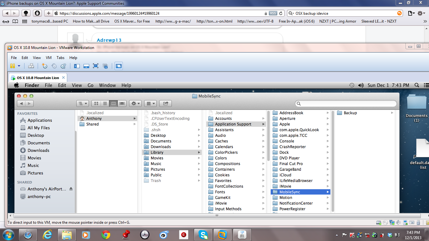Viewport: 429px width, 241px height.
Task: Select All My Files in sidebar
Action: click(x=39, y=128)
